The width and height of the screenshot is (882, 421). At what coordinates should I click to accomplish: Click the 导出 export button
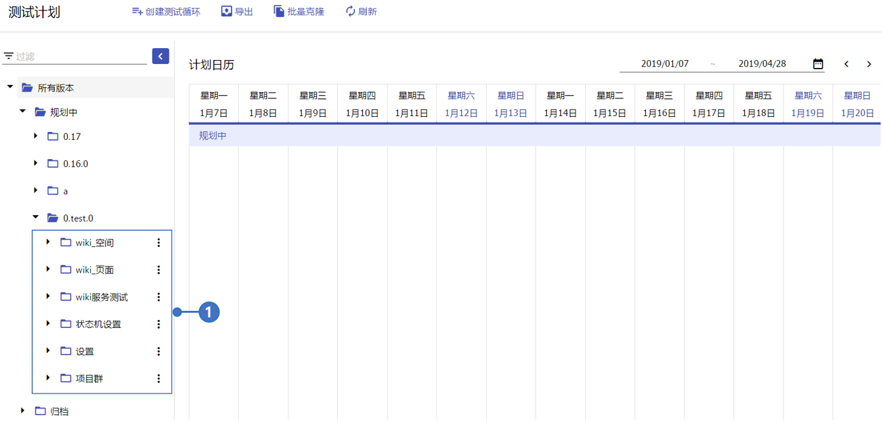coord(237,12)
